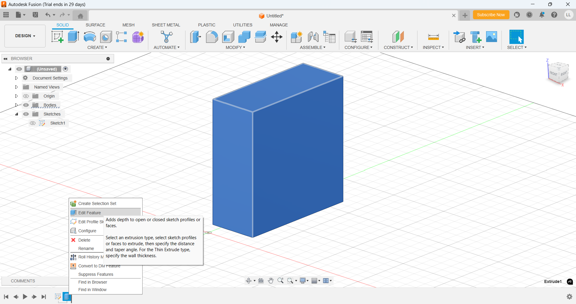This screenshot has width=576, height=304.
Task: Undo the last action
Action: (48, 15)
